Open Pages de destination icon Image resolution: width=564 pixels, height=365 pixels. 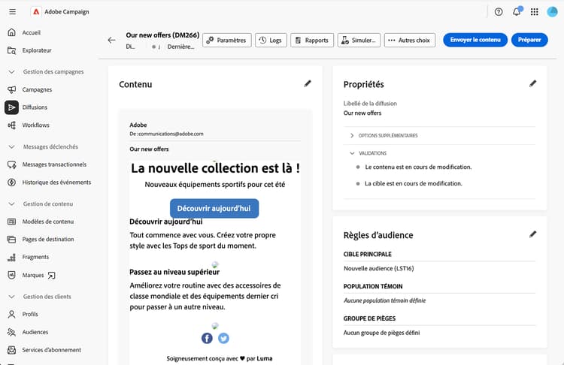click(11, 240)
